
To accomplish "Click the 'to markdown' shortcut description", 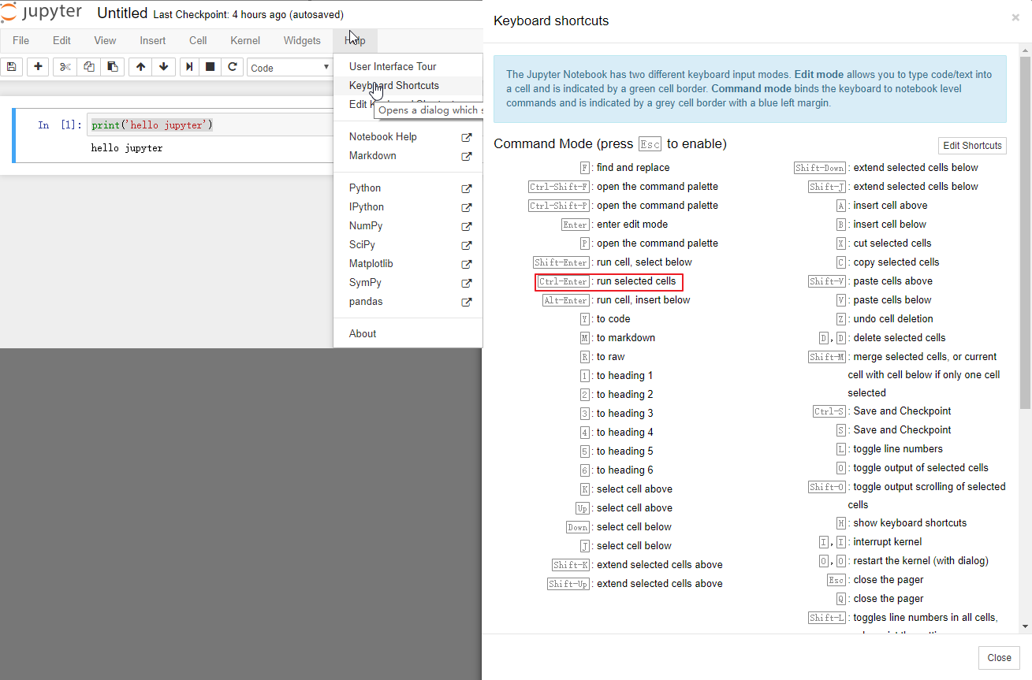I will [x=626, y=338].
